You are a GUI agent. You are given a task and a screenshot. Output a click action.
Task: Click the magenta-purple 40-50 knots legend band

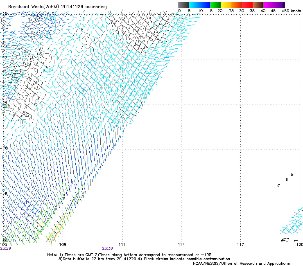pos(274,5)
